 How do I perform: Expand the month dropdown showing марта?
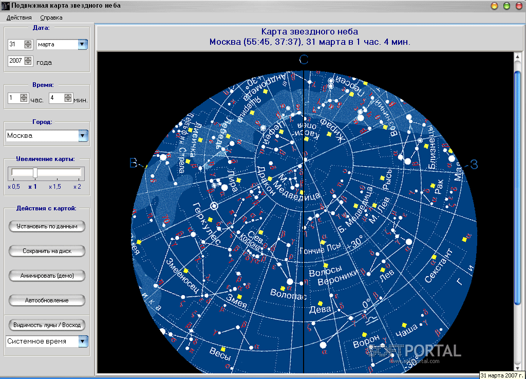pos(83,44)
